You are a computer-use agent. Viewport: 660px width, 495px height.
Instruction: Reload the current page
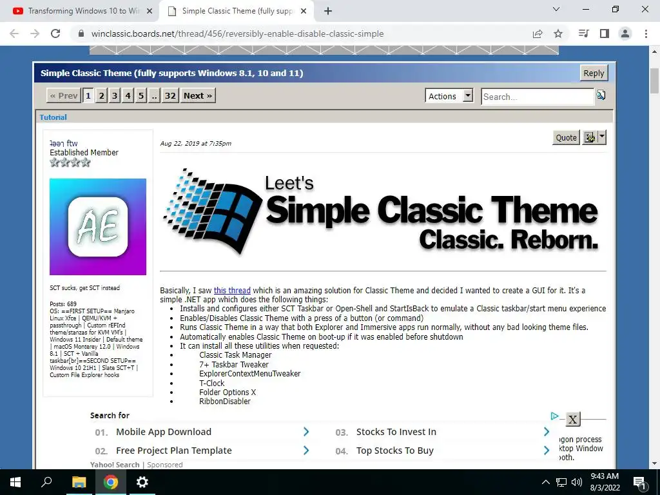coord(55,34)
